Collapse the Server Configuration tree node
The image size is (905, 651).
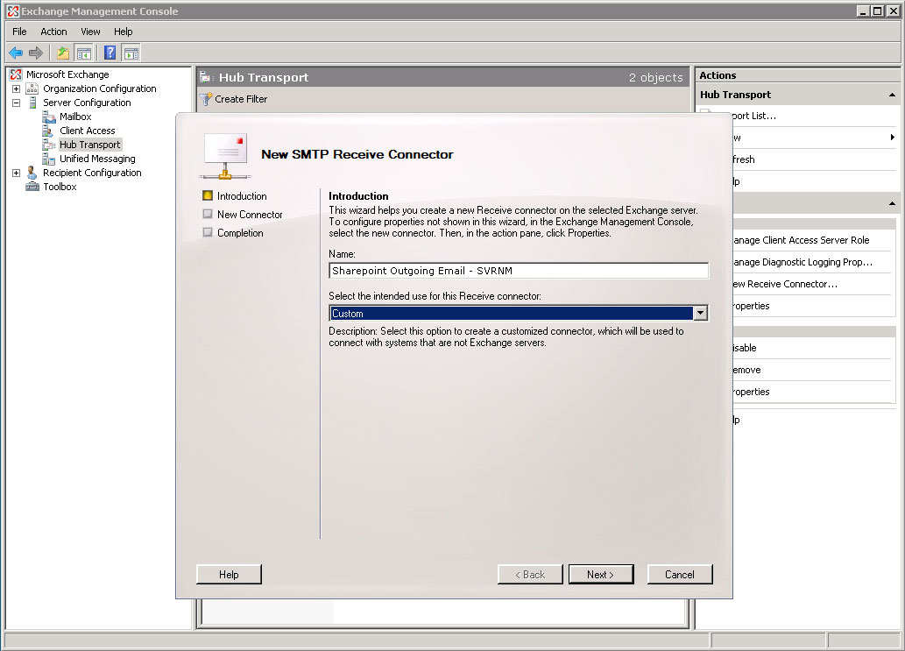click(16, 103)
